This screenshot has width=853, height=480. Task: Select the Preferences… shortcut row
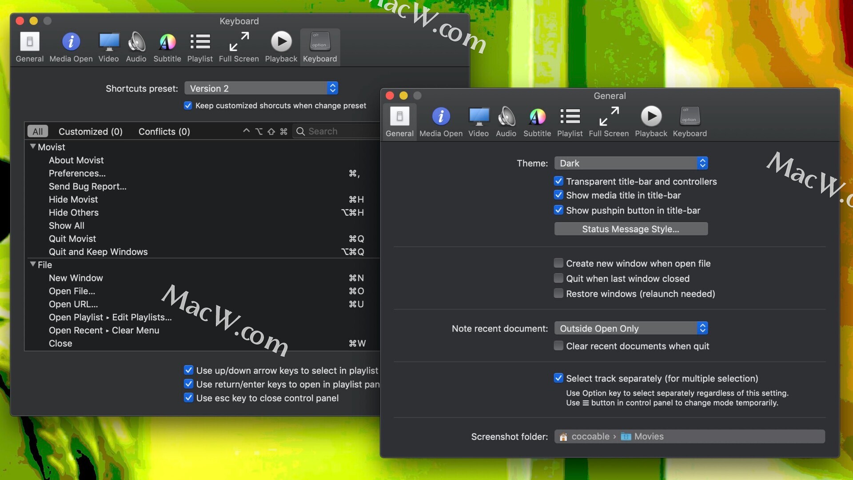(203, 173)
